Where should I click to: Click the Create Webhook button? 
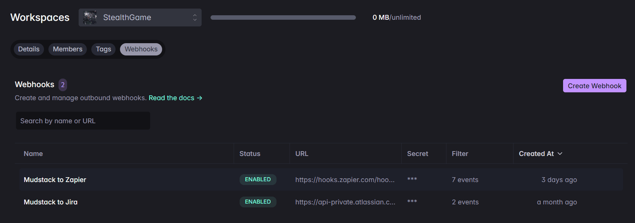tap(594, 86)
